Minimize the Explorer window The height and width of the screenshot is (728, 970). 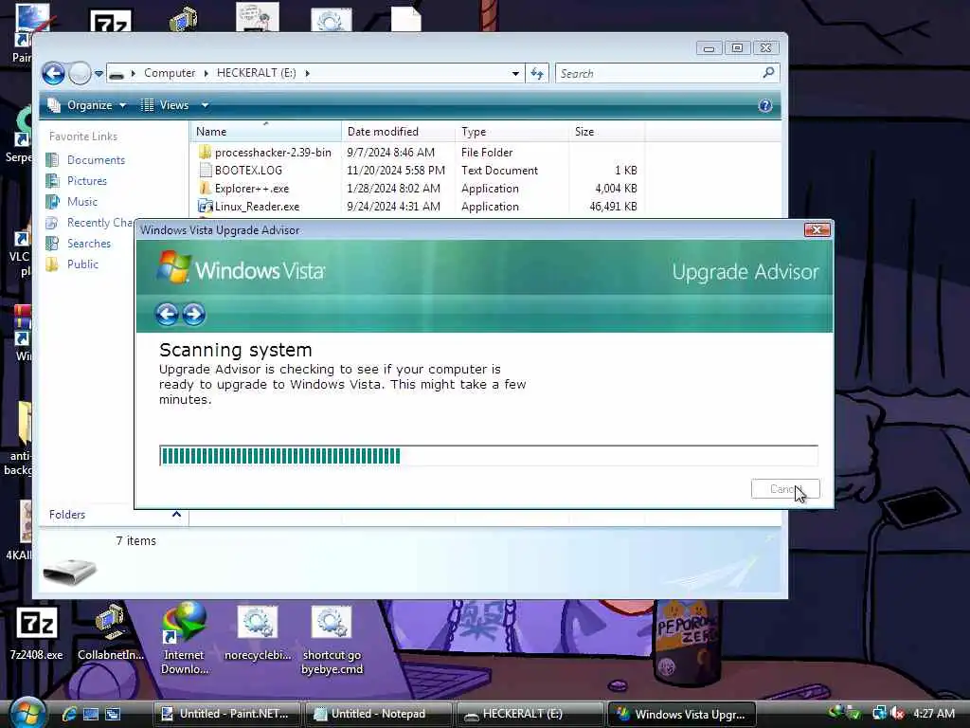click(709, 48)
